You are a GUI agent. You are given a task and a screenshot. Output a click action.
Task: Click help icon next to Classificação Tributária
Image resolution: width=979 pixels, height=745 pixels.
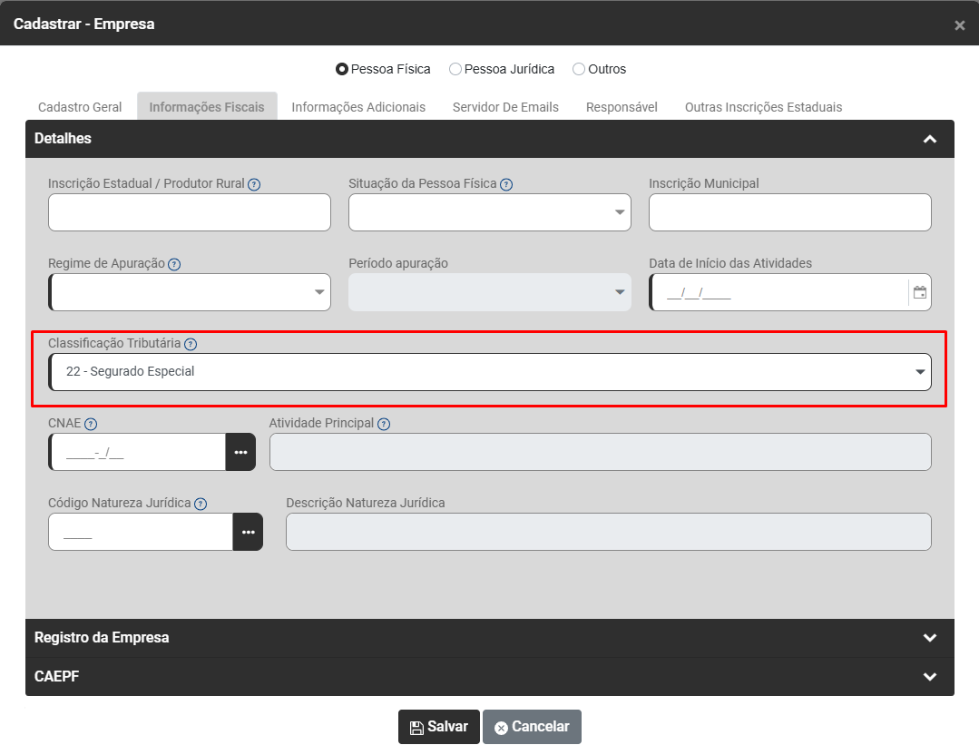pos(191,344)
